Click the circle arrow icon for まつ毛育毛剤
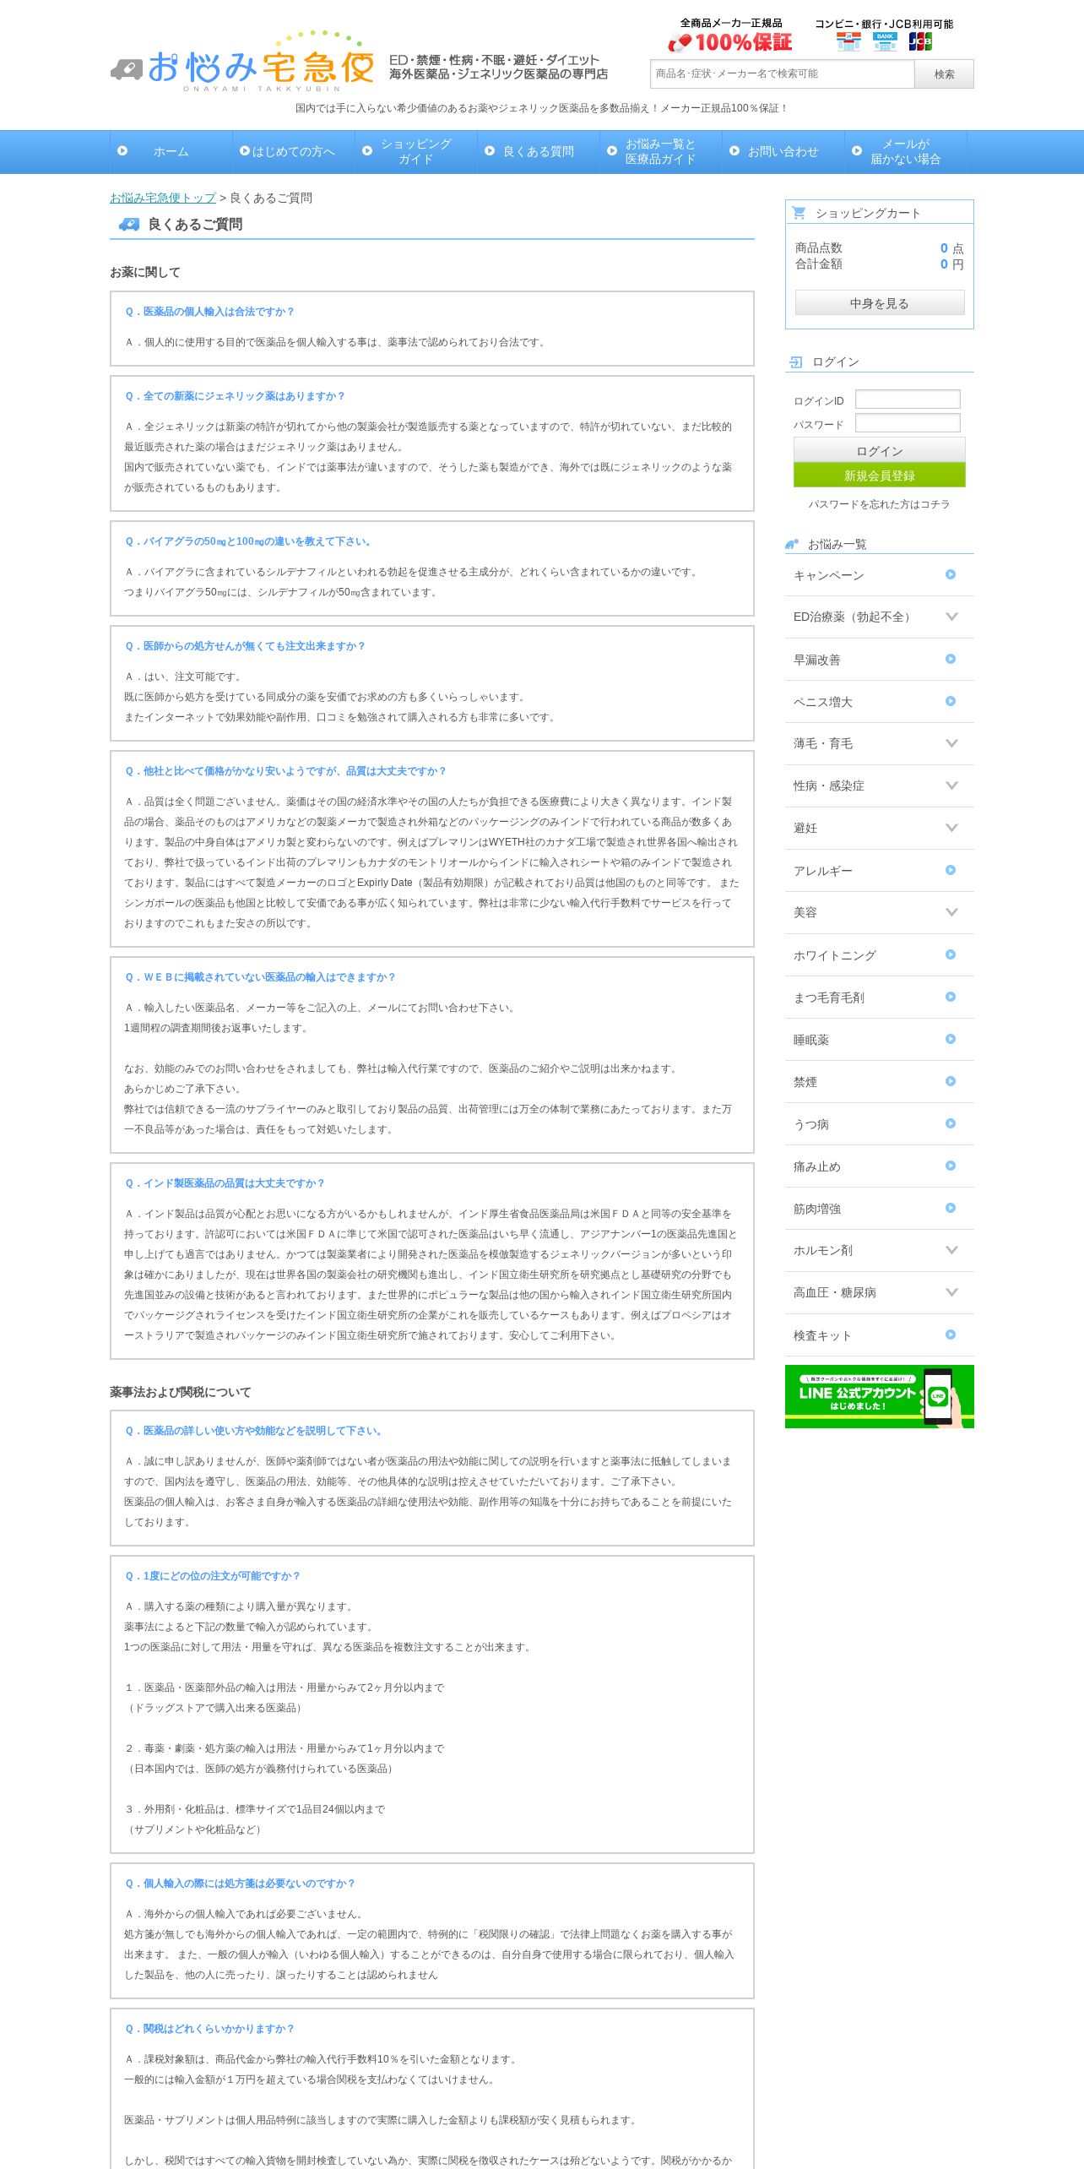Screen dimensions: 1084x2169 tap(951, 997)
